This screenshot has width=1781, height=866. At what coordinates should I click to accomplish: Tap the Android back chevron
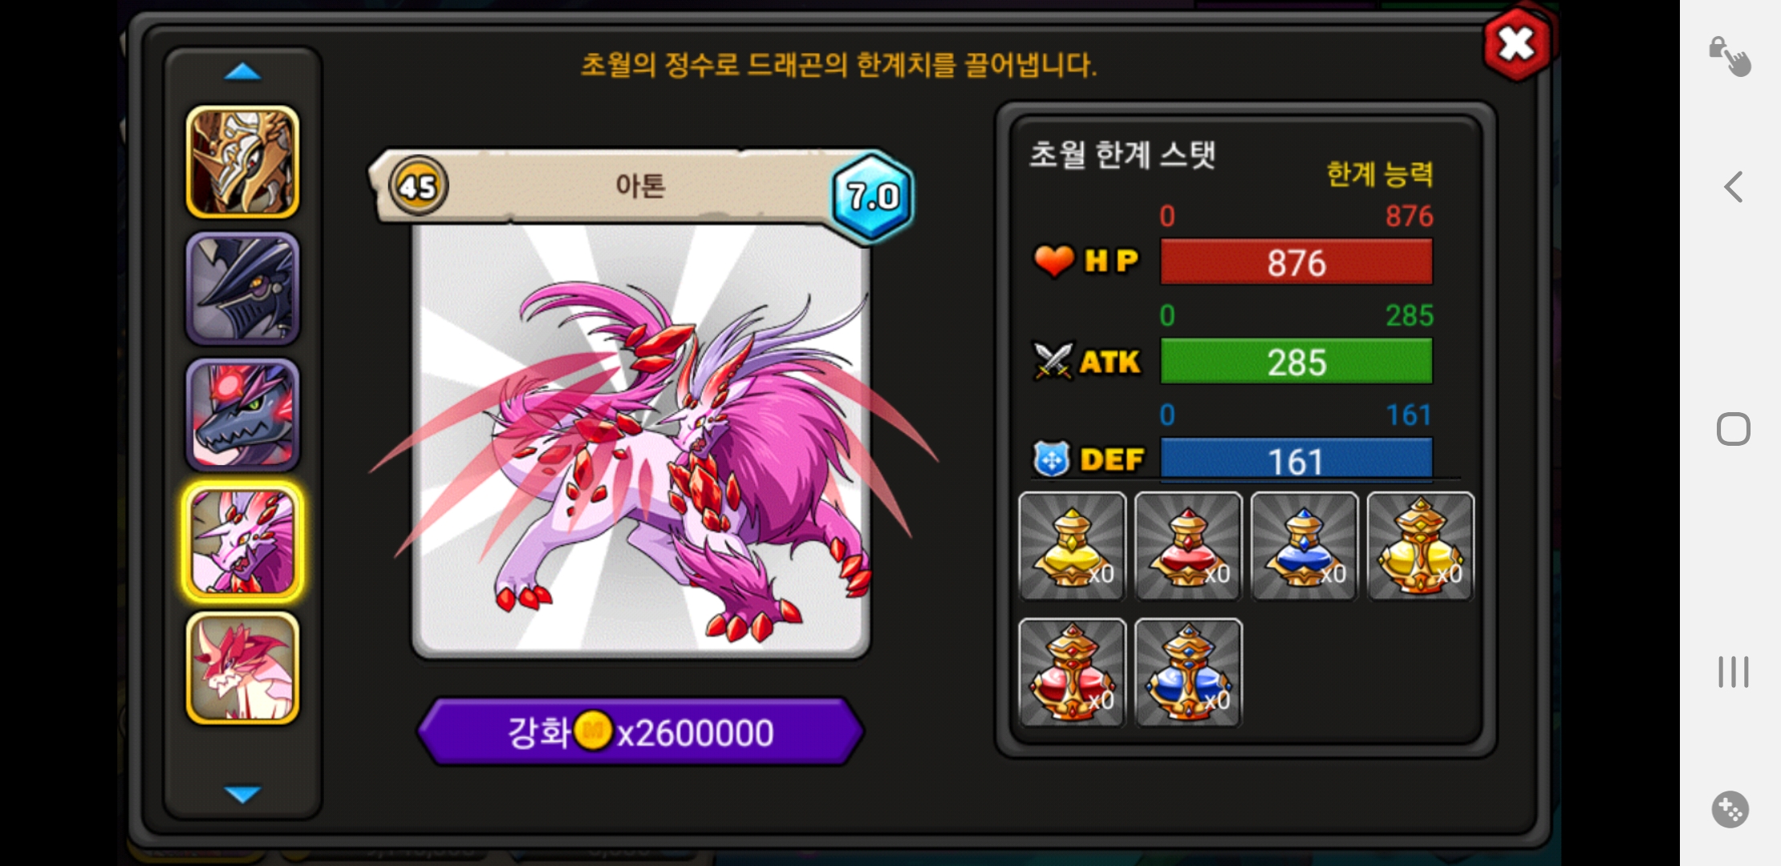click(x=1733, y=187)
